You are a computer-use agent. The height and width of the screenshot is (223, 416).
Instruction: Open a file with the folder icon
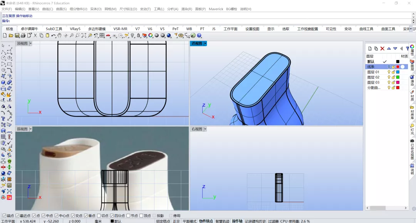click(x=11, y=35)
